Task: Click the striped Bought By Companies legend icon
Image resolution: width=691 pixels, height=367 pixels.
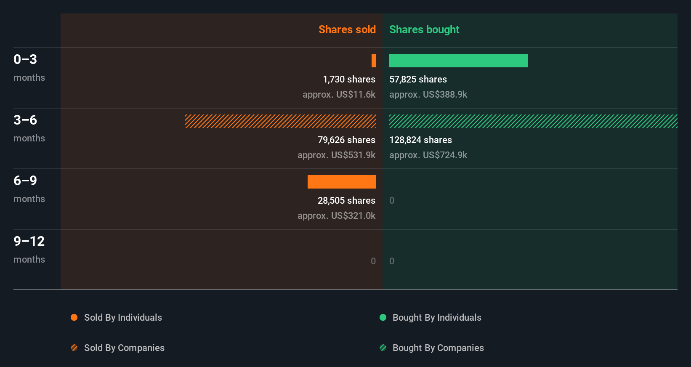Action: tap(383, 348)
